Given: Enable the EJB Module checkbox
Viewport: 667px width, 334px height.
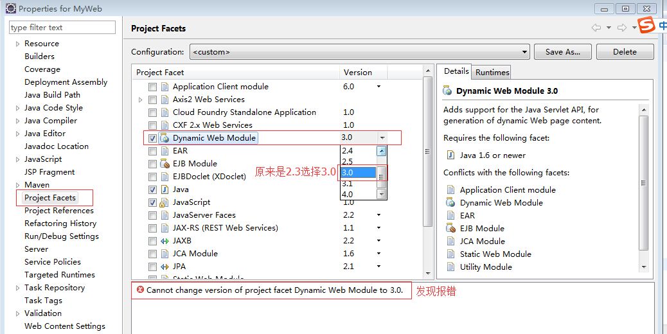Looking at the screenshot, I should tap(152, 164).
